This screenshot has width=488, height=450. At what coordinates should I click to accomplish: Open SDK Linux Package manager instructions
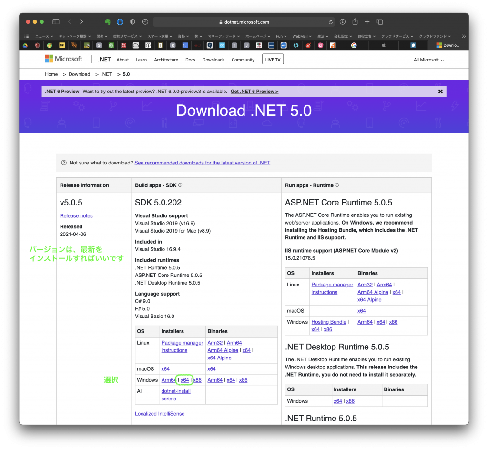coord(182,347)
